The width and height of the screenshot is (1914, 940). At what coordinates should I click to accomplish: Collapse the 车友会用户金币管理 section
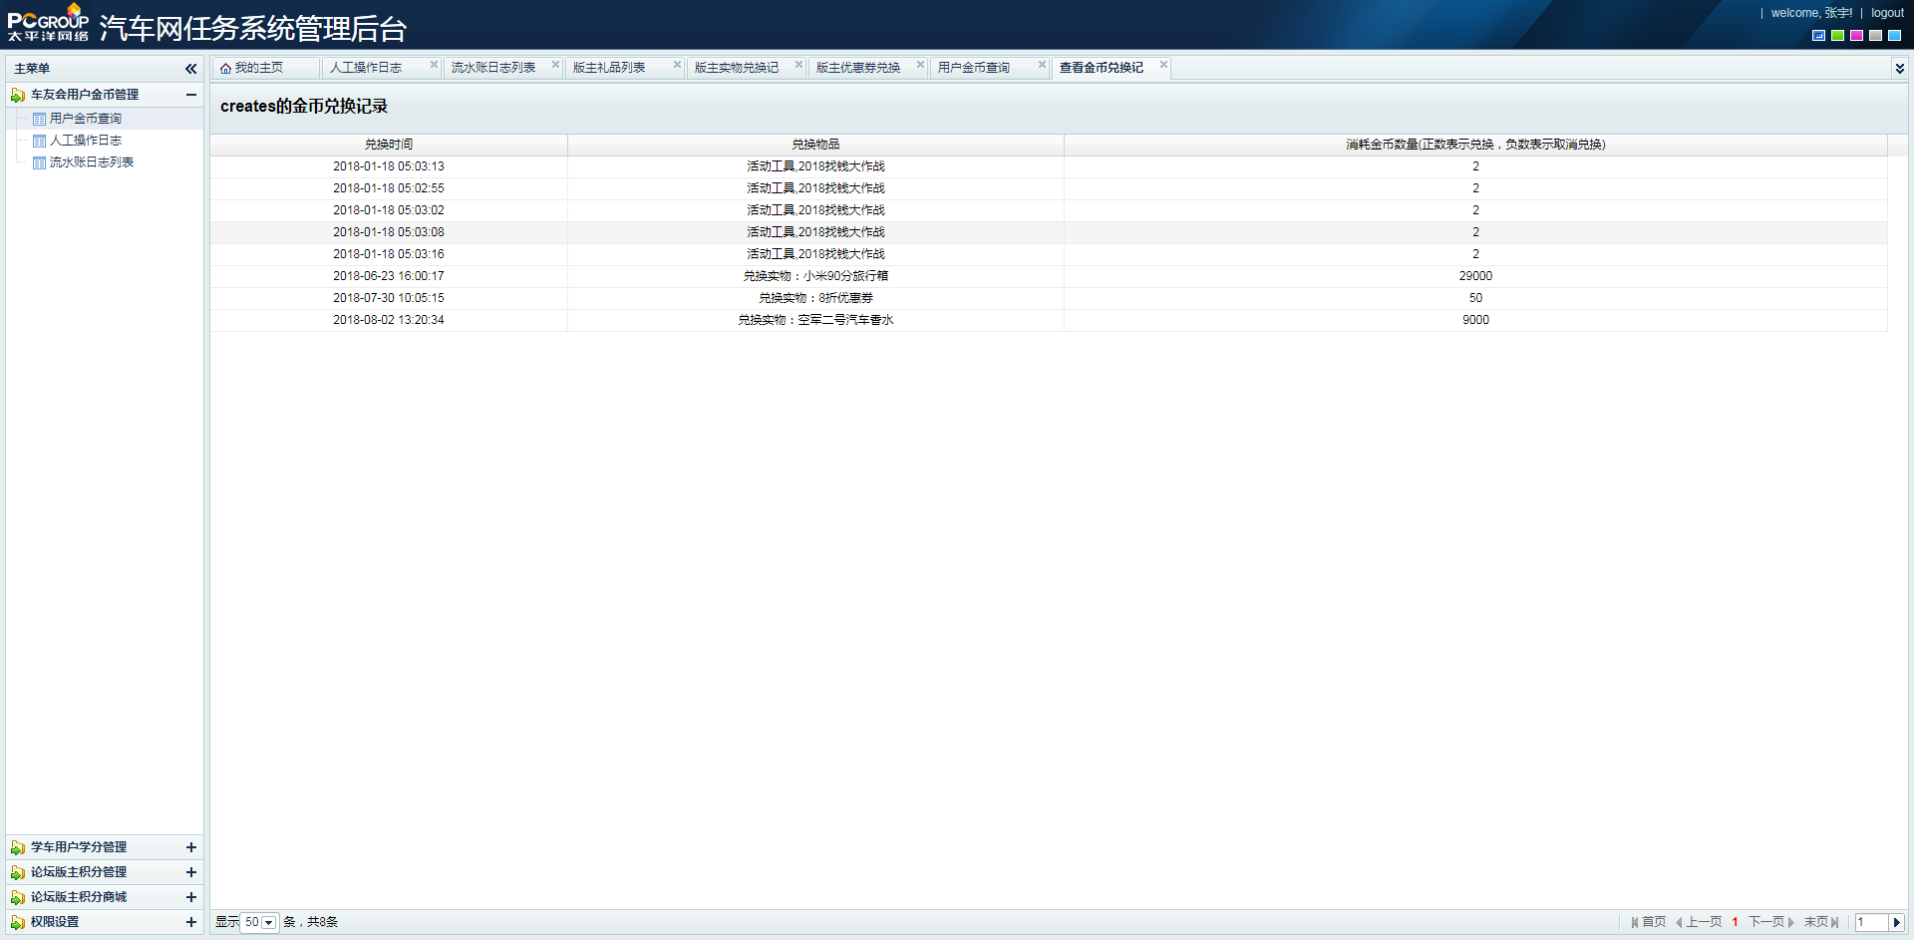pos(190,95)
